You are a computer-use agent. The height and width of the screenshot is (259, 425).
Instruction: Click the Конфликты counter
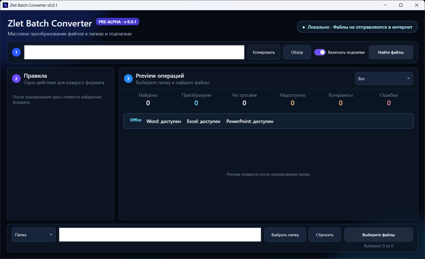click(x=341, y=99)
